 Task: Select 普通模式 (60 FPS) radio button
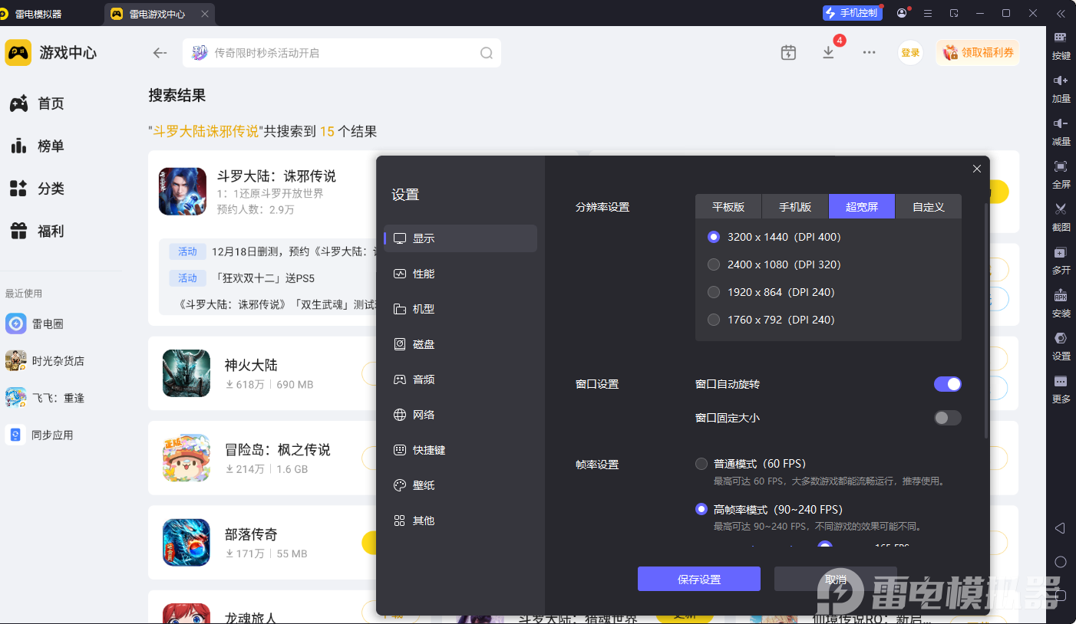coord(701,464)
